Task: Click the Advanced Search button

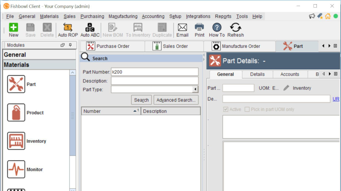Action: [176, 100]
